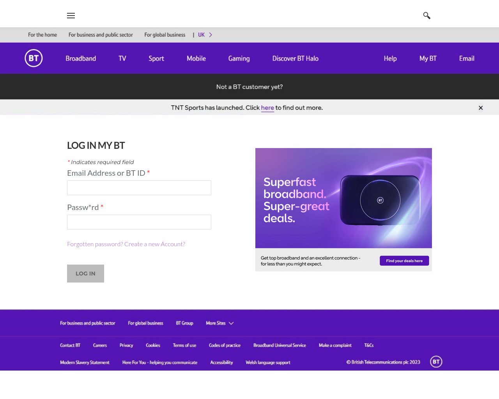This screenshot has height=399, width=499.
Task: Open the Contact BT footer link
Action: 70,345
